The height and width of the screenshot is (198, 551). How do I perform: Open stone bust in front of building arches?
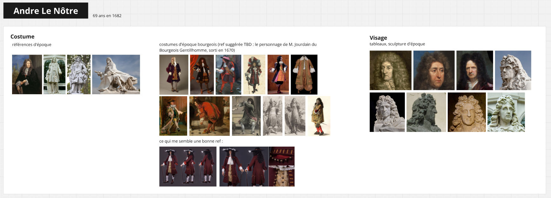(x=506, y=112)
